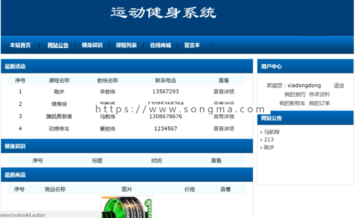357x218 pixels.
Task: Click 标题 column header in 健身知识
Action: point(97,161)
